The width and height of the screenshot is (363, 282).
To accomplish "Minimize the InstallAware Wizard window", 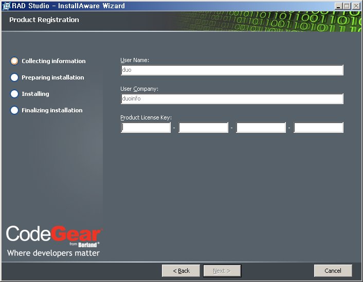I will tap(339, 6).
